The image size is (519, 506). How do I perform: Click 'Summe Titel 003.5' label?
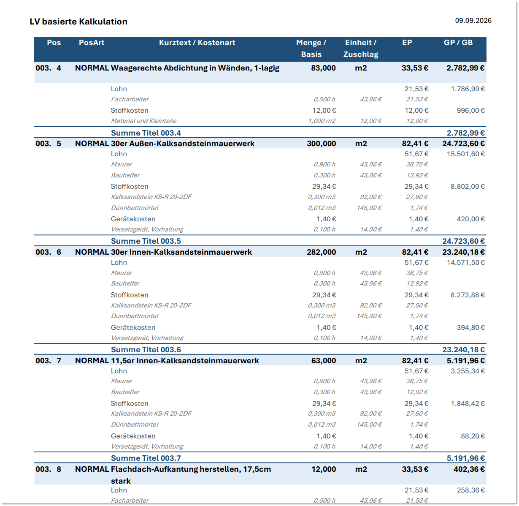146,241
